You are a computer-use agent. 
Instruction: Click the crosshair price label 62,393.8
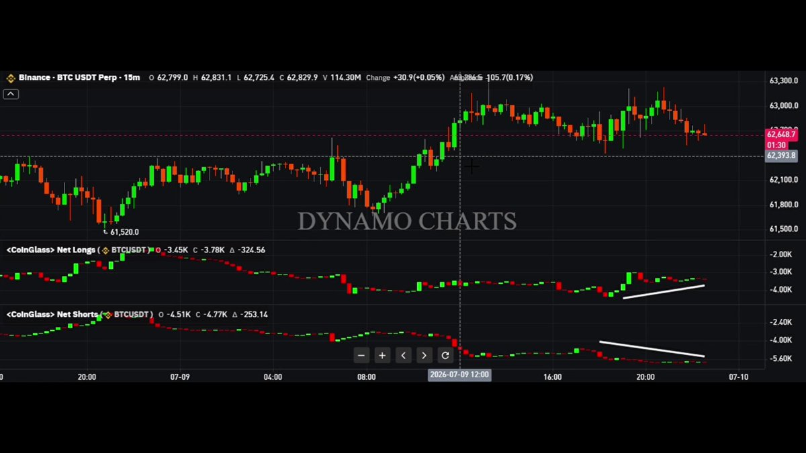coord(782,156)
